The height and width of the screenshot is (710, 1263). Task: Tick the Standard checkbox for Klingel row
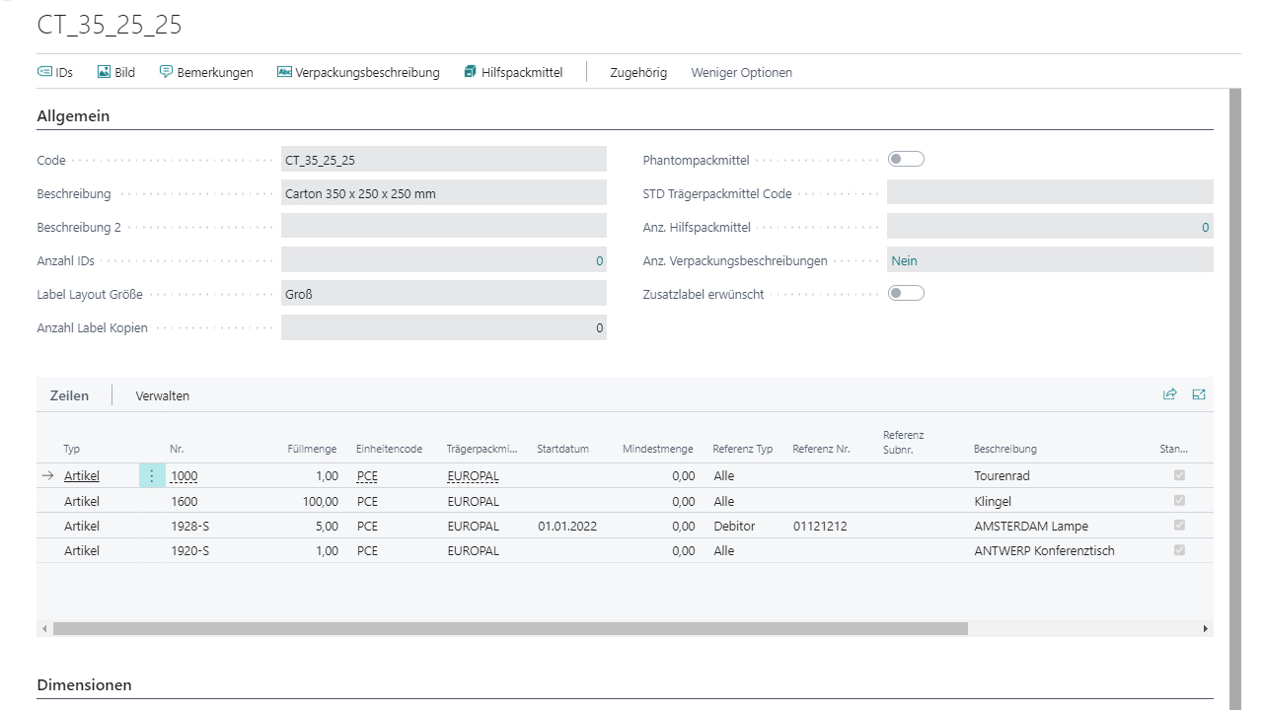click(1179, 500)
